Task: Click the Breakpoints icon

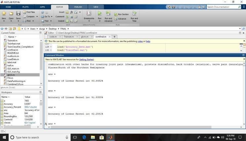Action: click(x=89, y=13)
